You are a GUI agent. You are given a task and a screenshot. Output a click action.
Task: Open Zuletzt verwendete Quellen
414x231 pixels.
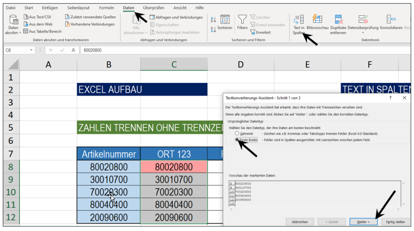point(90,17)
